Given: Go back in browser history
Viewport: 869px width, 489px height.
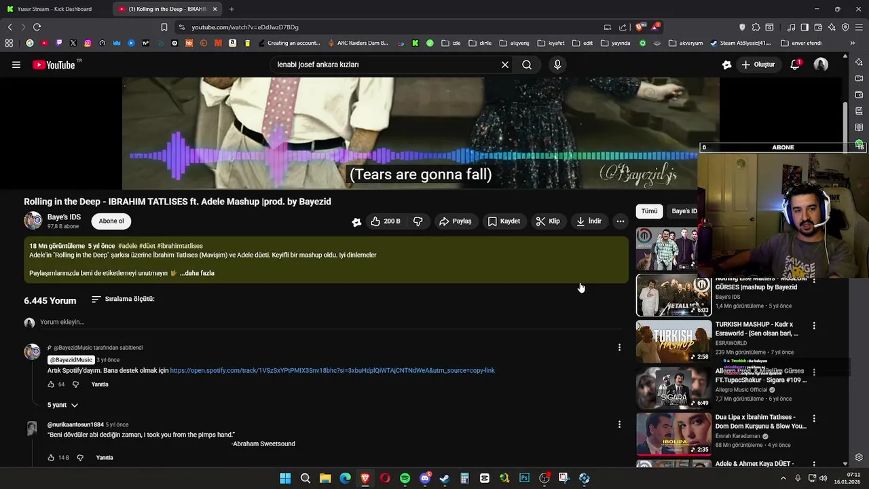Looking at the screenshot, I should coord(10,27).
